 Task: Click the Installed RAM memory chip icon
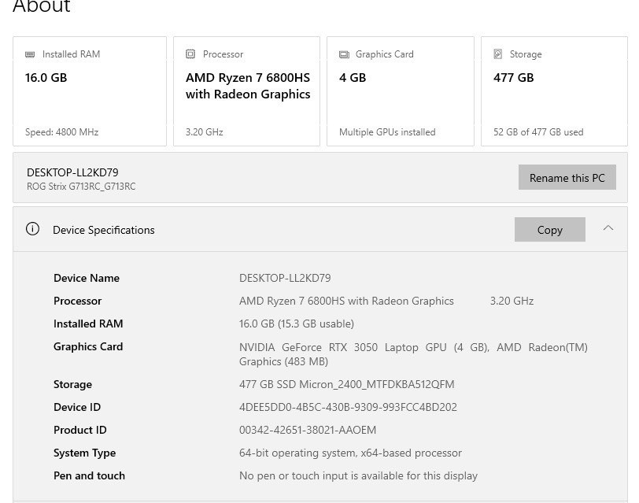(x=30, y=54)
